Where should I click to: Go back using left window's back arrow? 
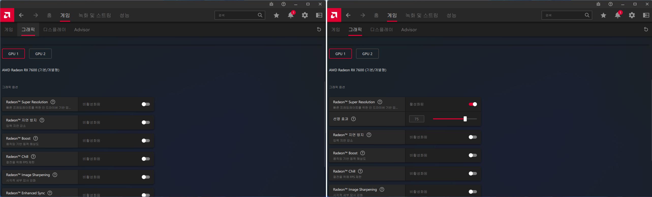[21, 15]
